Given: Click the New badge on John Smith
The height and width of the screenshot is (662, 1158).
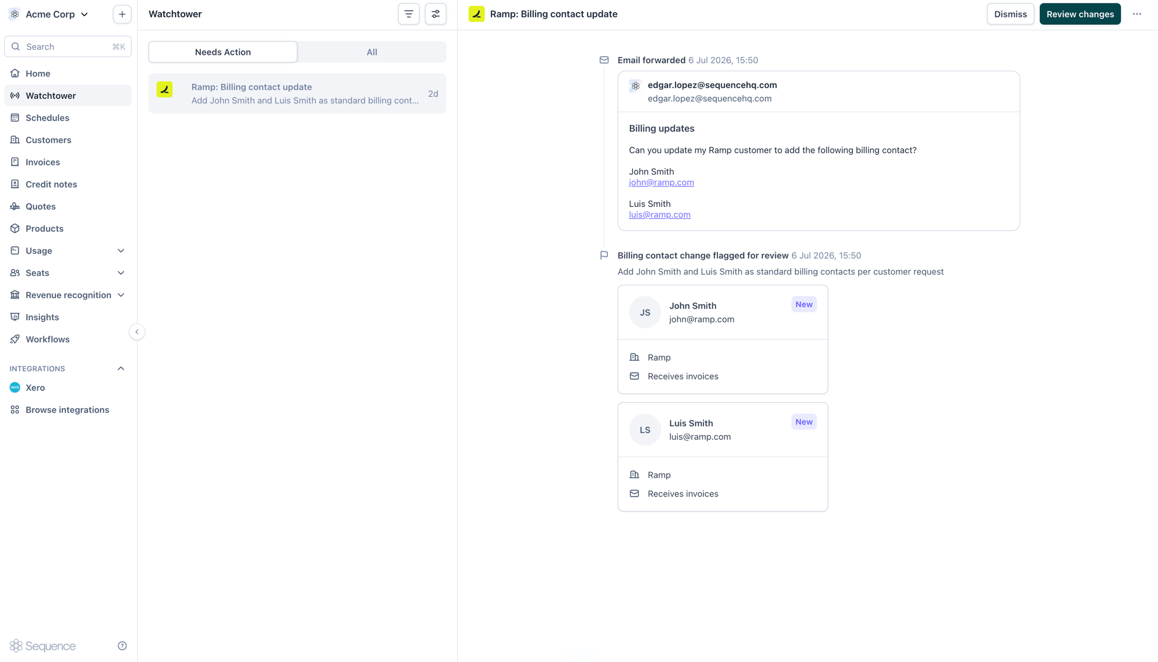Looking at the screenshot, I should tap(804, 305).
